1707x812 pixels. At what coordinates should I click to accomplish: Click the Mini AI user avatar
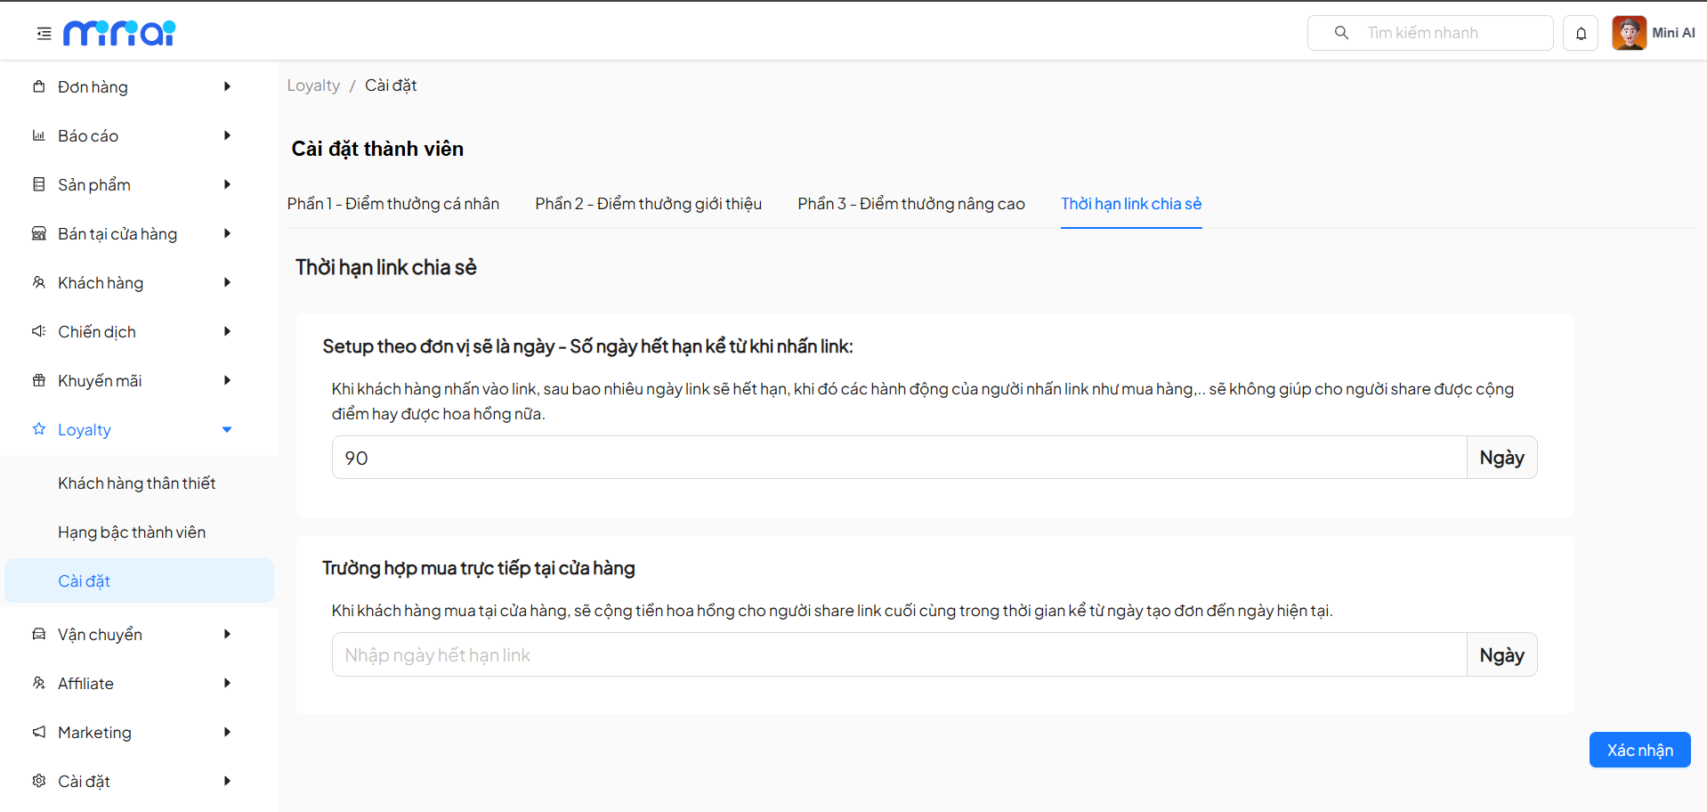[x=1629, y=33]
